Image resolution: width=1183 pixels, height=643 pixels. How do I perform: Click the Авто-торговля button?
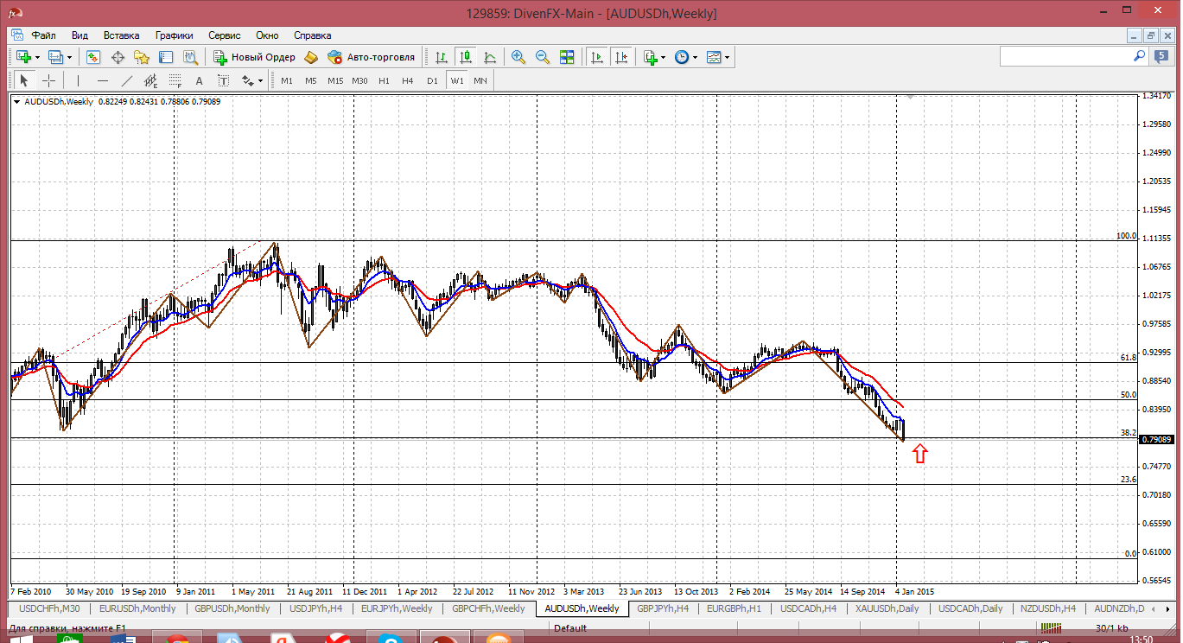click(x=372, y=57)
